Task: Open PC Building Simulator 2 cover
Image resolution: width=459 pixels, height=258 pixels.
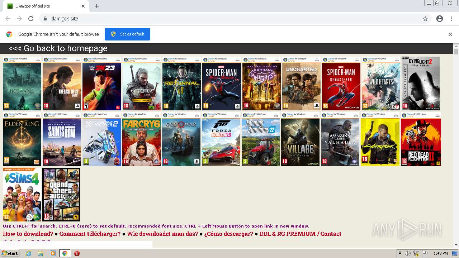Action: pyautogui.click(x=101, y=139)
